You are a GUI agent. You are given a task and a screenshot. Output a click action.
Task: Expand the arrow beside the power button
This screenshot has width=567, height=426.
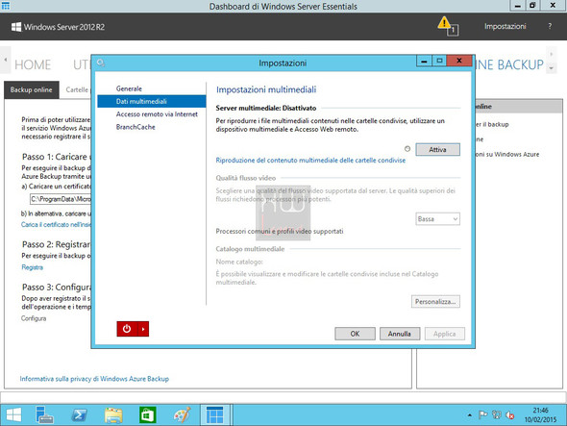tap(143, 329)
